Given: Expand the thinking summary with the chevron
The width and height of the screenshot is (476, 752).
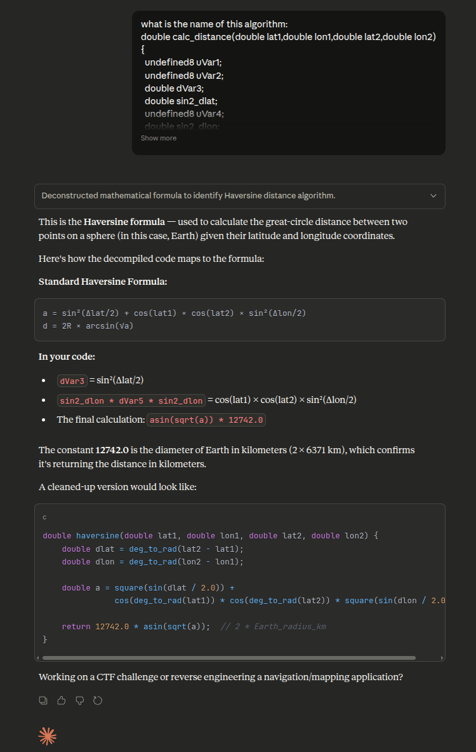Looking at the screenshot, I should coord(433,196).
